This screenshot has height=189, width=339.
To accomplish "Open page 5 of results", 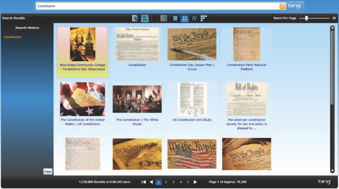I will [x=188, y=182].
